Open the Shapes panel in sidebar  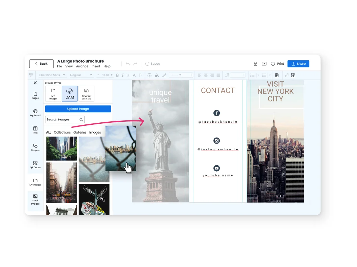pos(35,147)
